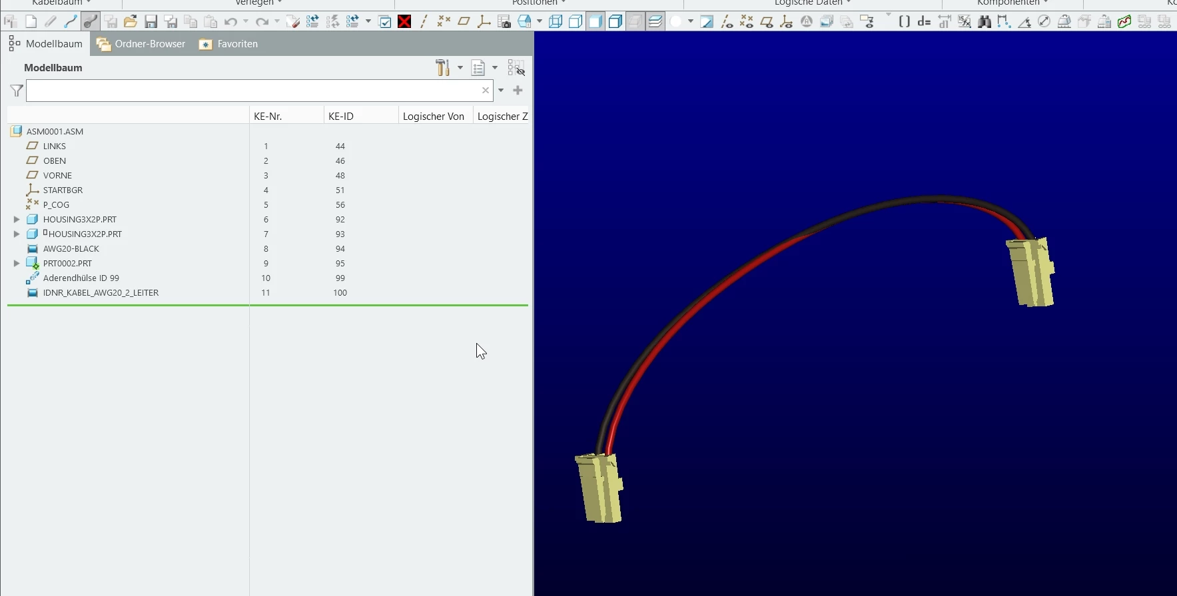Expand the first HOUSING3X2P.PRT node
Image resolution: width=1177 pixels, height=596 pixels.
tap(17, 219)
